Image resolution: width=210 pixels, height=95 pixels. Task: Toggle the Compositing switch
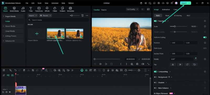click(155, 72)
